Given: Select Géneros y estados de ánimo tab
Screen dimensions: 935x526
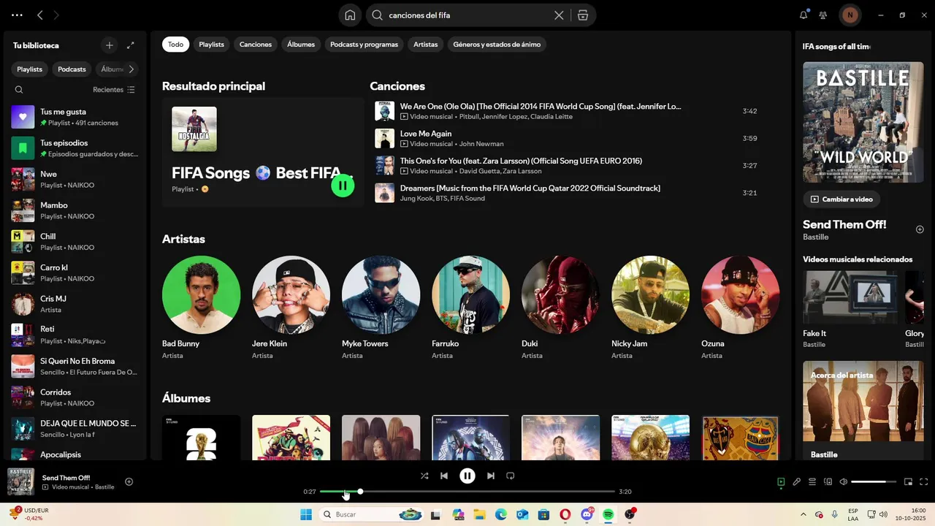Looking at the screenshot, I should tap(497, 45).
